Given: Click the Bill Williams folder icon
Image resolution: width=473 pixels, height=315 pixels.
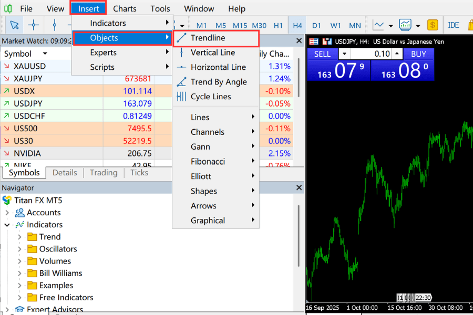Looking at the screenshot, I should pyautogui.click(x=32, y=273).
